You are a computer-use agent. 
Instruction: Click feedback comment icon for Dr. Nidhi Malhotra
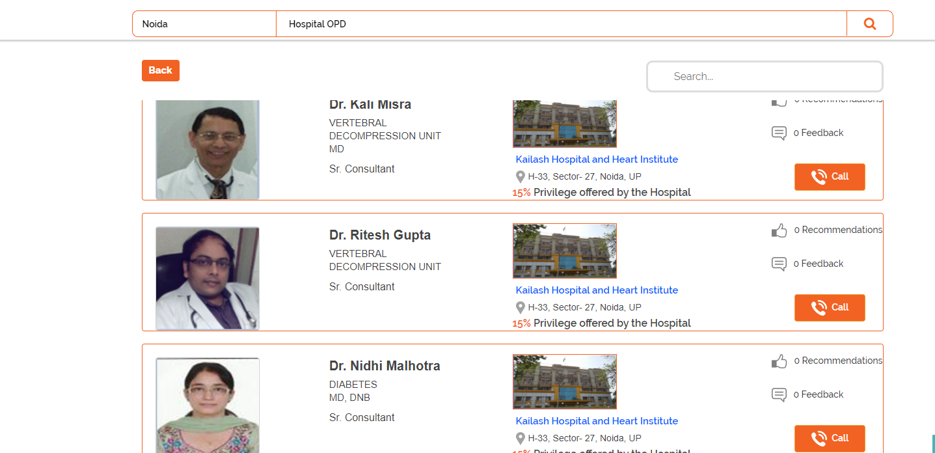[x=779, y=395]
